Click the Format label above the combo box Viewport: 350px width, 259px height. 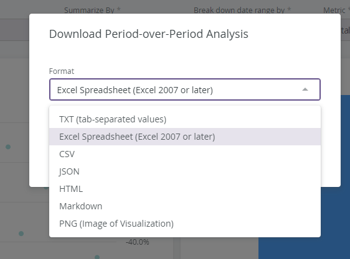(62, 71)
